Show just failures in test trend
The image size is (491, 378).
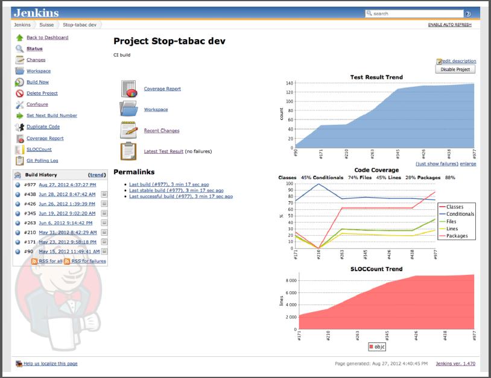coord(437,164)
